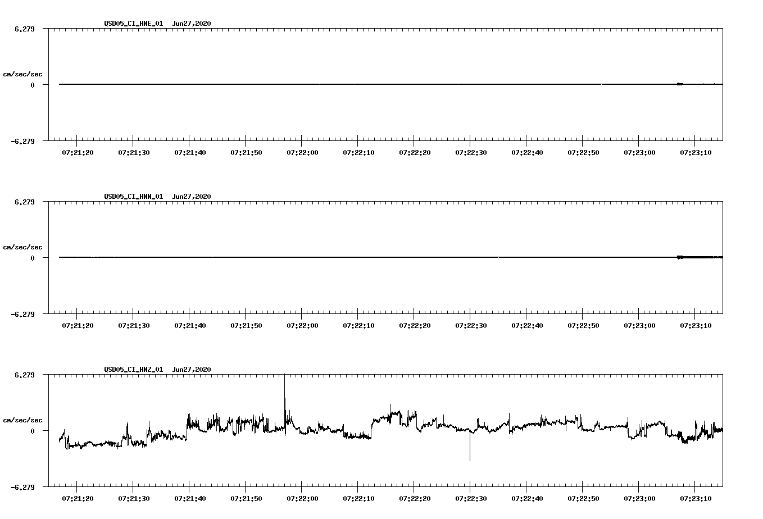763x519 pixels.
Task: Click 07:21:30 time label under HNN plot
Action: [134, 325]
